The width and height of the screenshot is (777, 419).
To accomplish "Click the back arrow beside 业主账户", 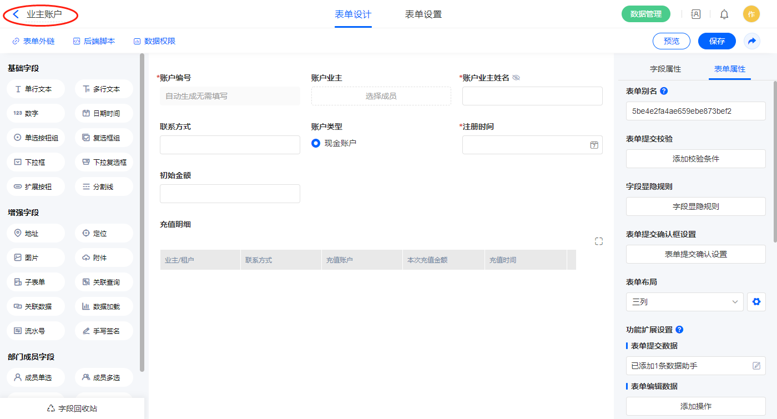I will click(16, 14).
